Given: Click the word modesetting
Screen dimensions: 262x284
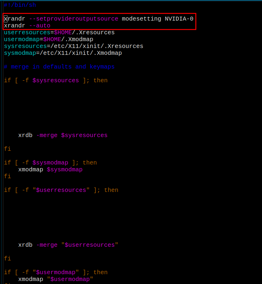Looking at the screenshot, I should tap(141, 19).
